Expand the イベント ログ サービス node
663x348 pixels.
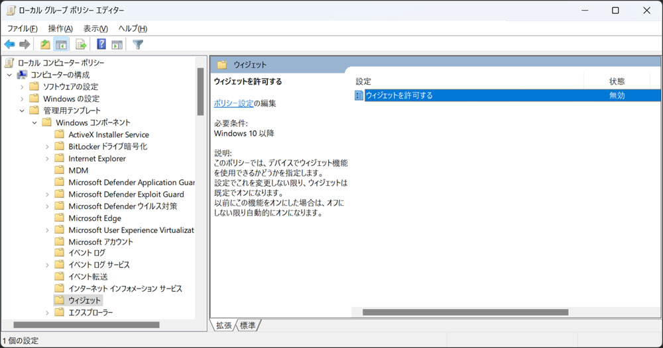tap(47, 265)
